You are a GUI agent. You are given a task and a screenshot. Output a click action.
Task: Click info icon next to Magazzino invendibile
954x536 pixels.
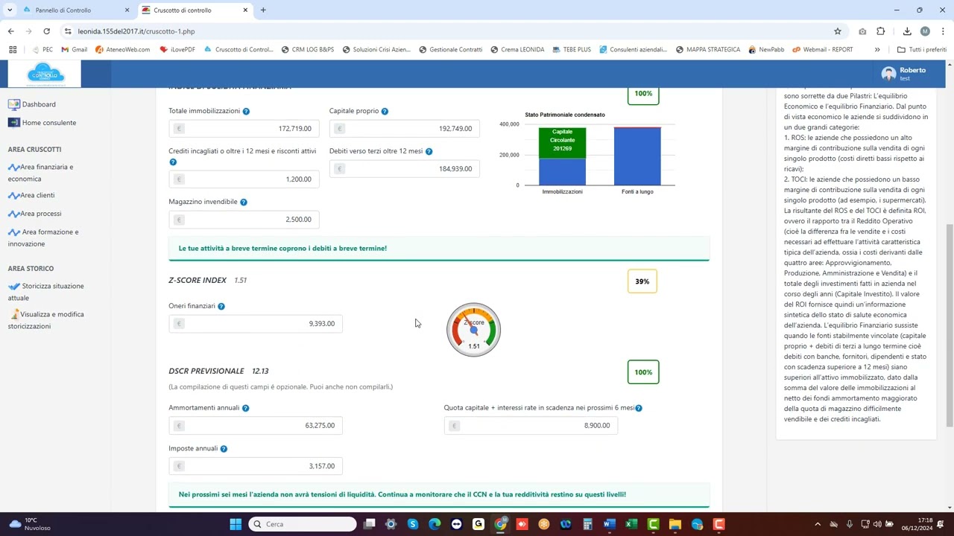[x=244, y=202]
